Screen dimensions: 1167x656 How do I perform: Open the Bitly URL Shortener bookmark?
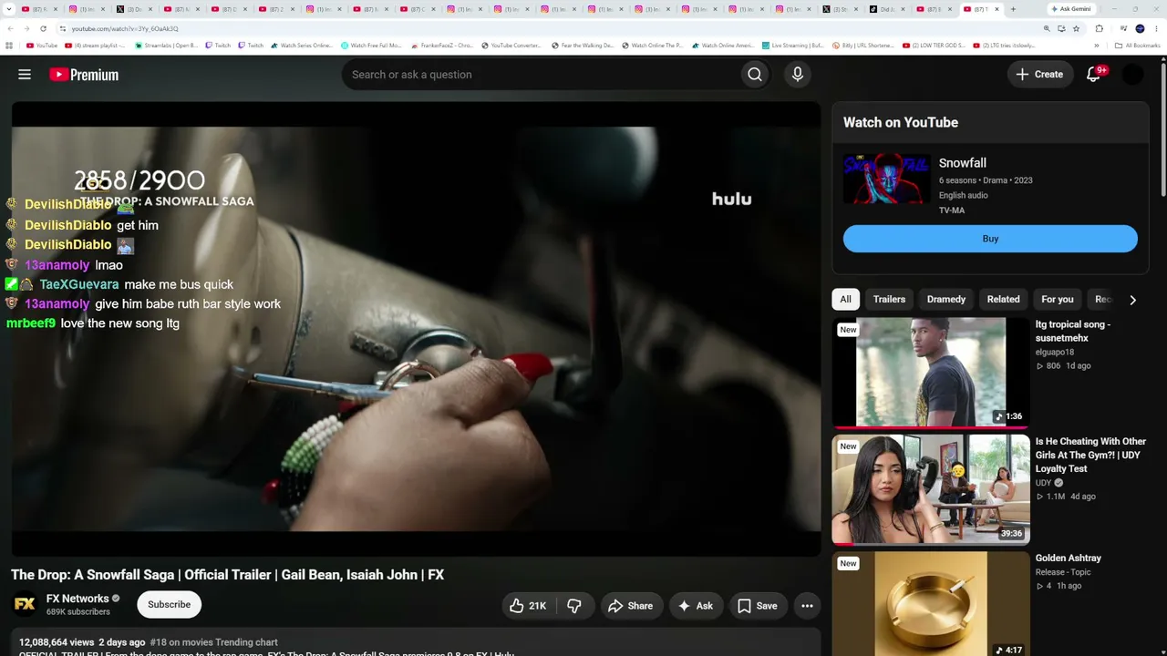[863, 46]
